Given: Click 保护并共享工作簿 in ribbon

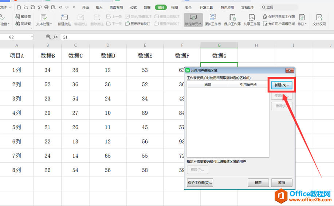Looking at the screenshot, I should (279, 16).
